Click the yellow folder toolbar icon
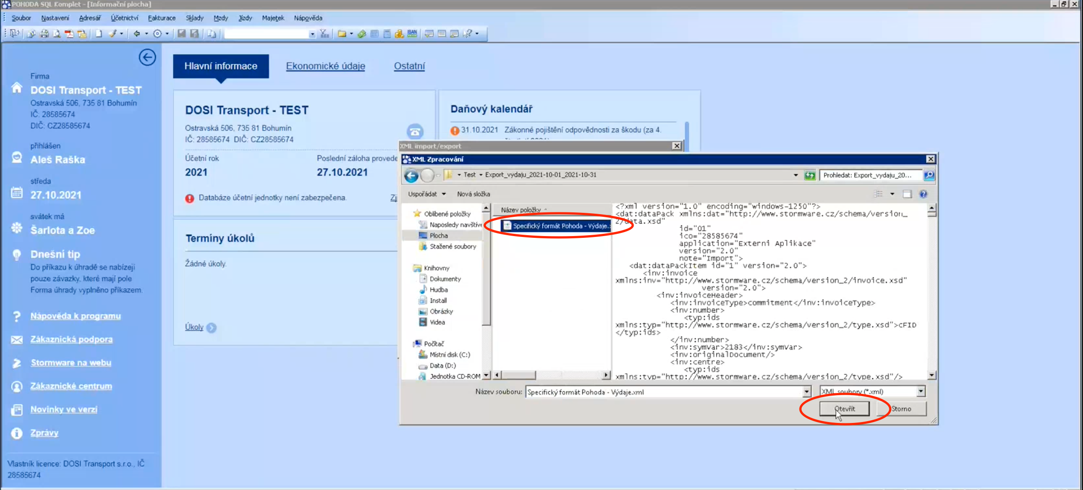Image resolution: width=1083 pixels, height=490 pixels. point(342,34)
